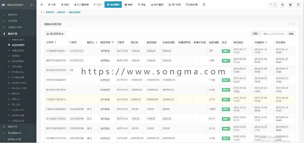Open the 统计管理 statistics tab
304x143 pixels.
pyautogui.click(x=157, y=5)
